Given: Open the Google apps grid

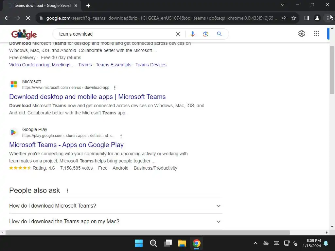Looking at the screenshot, I should 317,34.
